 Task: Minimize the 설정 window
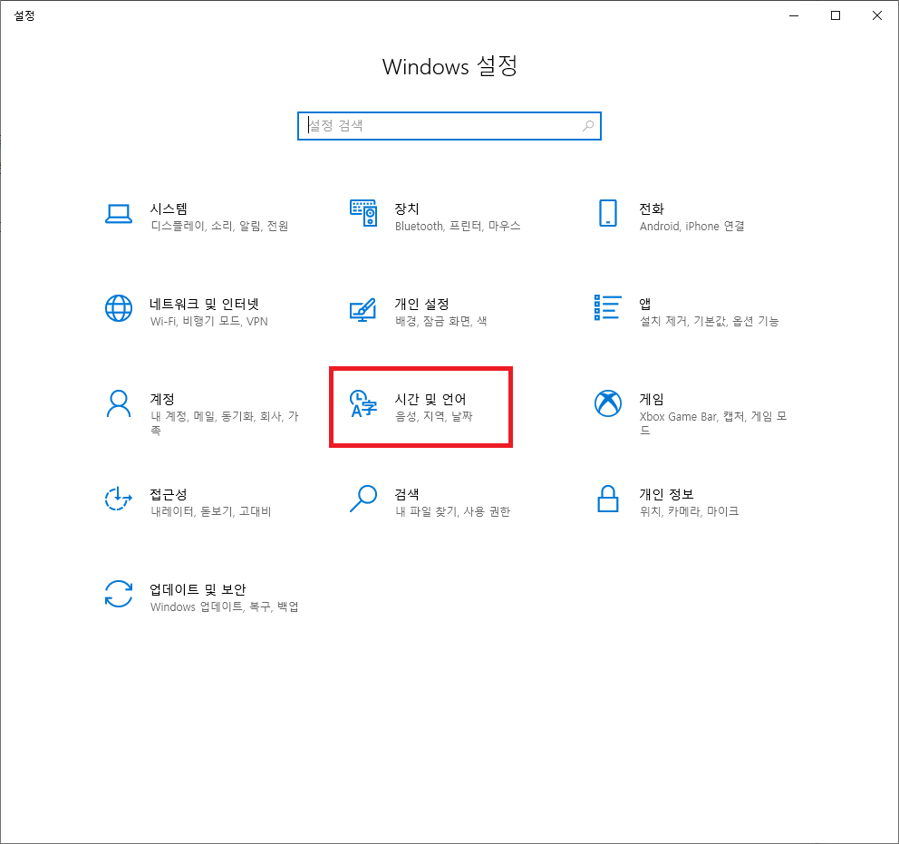click(x=794, y=15)
